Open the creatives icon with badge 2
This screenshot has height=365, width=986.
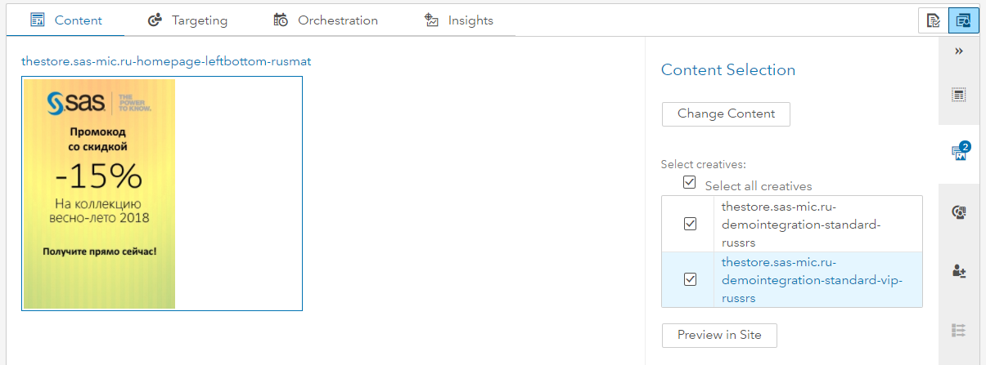[x=959, y=153]
